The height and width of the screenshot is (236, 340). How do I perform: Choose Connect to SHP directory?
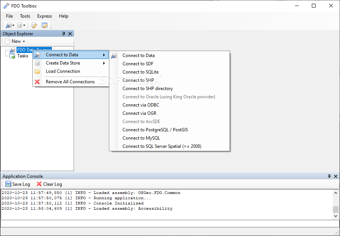pos(169,88)
